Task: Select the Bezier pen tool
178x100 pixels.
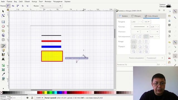Action: (x=3, y=46)
